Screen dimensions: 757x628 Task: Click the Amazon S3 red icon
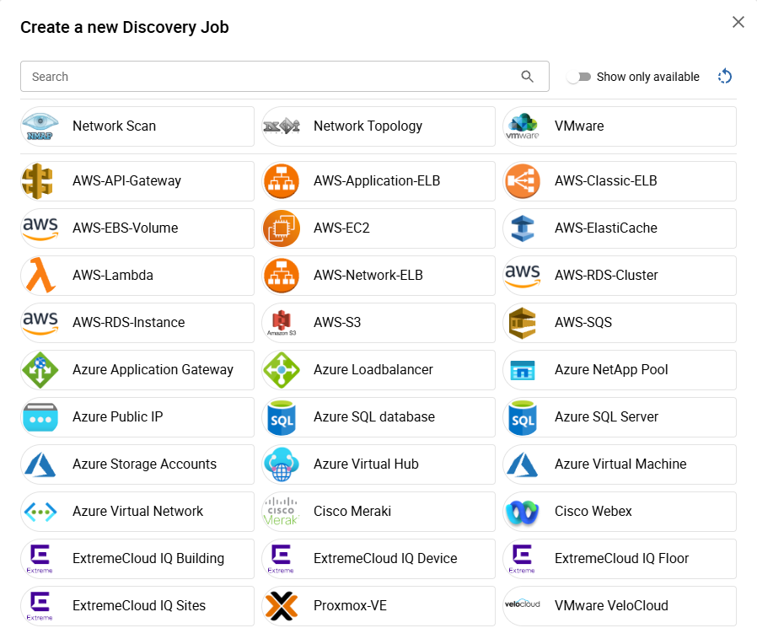282,323
